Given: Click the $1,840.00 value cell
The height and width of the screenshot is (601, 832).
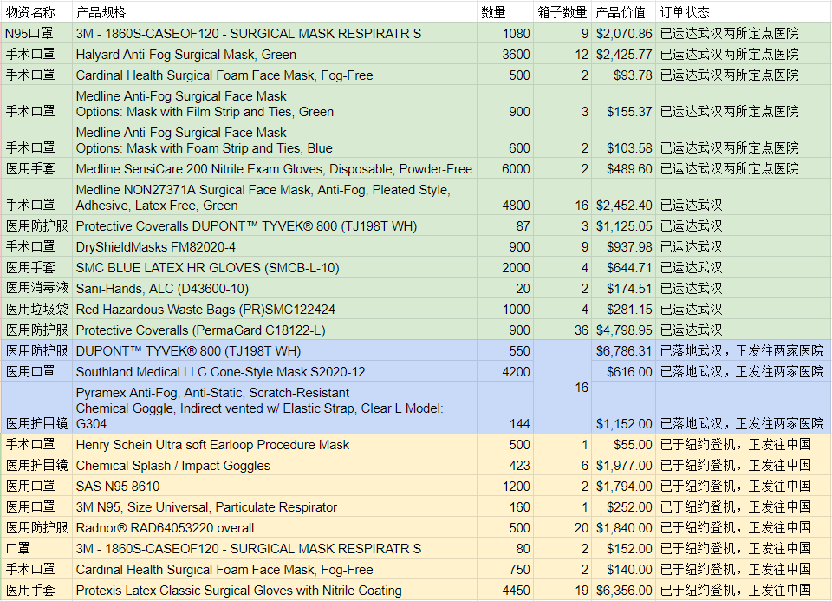Looking at the screenshot, I should 623,528.
